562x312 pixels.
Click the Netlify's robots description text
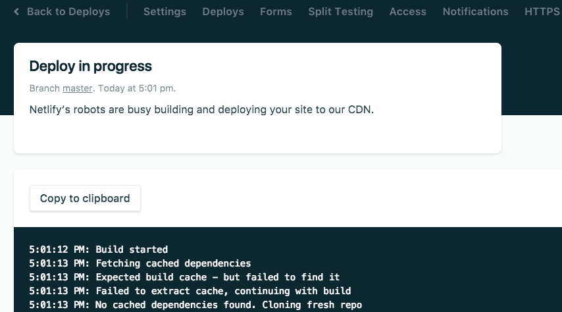tap(201, 109)
